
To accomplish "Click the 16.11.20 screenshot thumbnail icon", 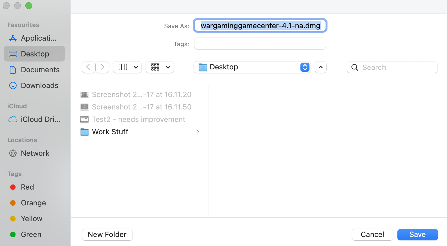I will 85,95.
